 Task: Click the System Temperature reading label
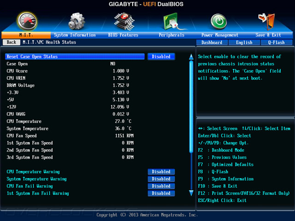(28, 128)
